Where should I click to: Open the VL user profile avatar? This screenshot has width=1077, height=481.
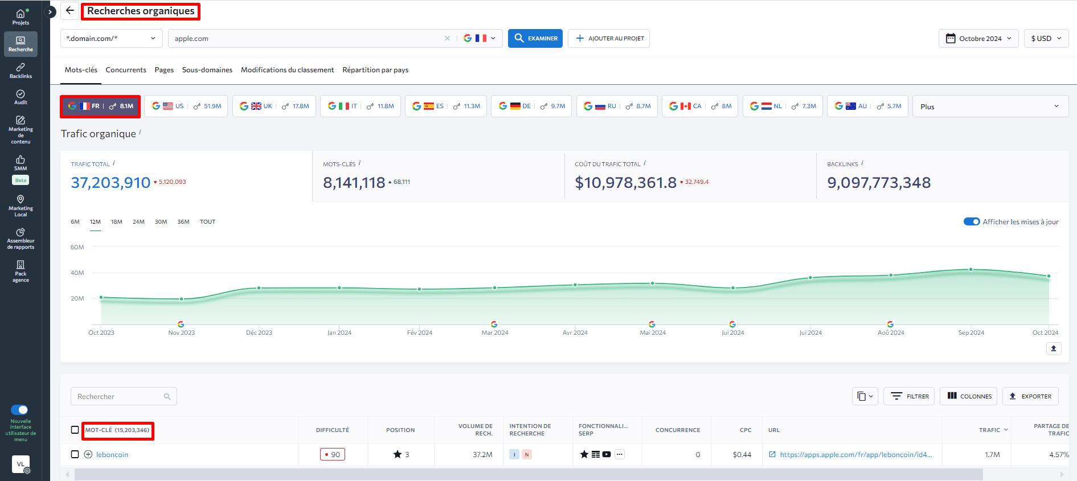pos(21,464)
